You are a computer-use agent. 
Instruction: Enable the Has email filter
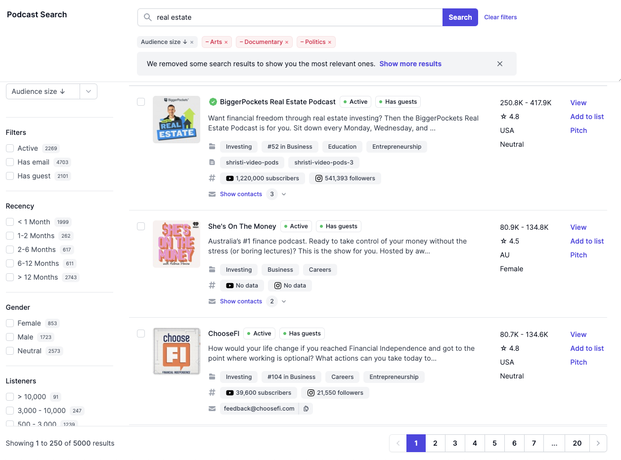click(10, 162)
